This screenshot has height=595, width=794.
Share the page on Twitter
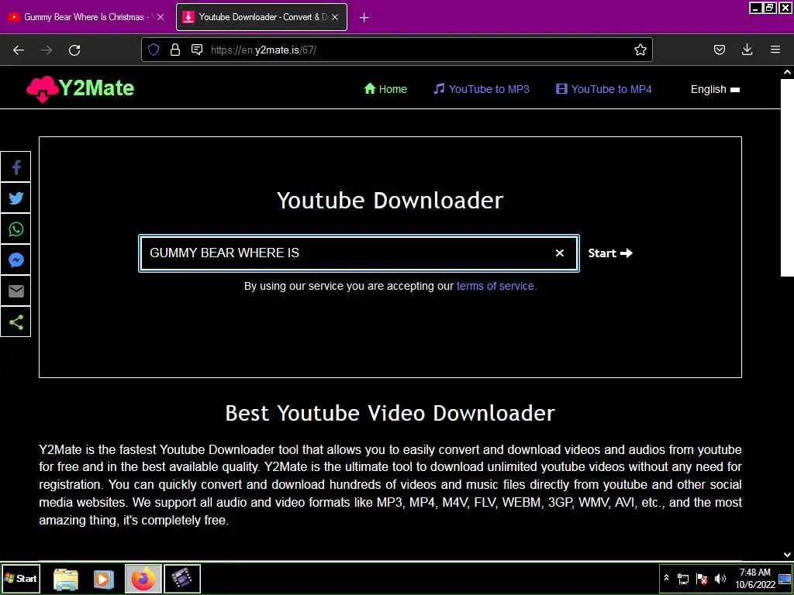pos(16,198)
